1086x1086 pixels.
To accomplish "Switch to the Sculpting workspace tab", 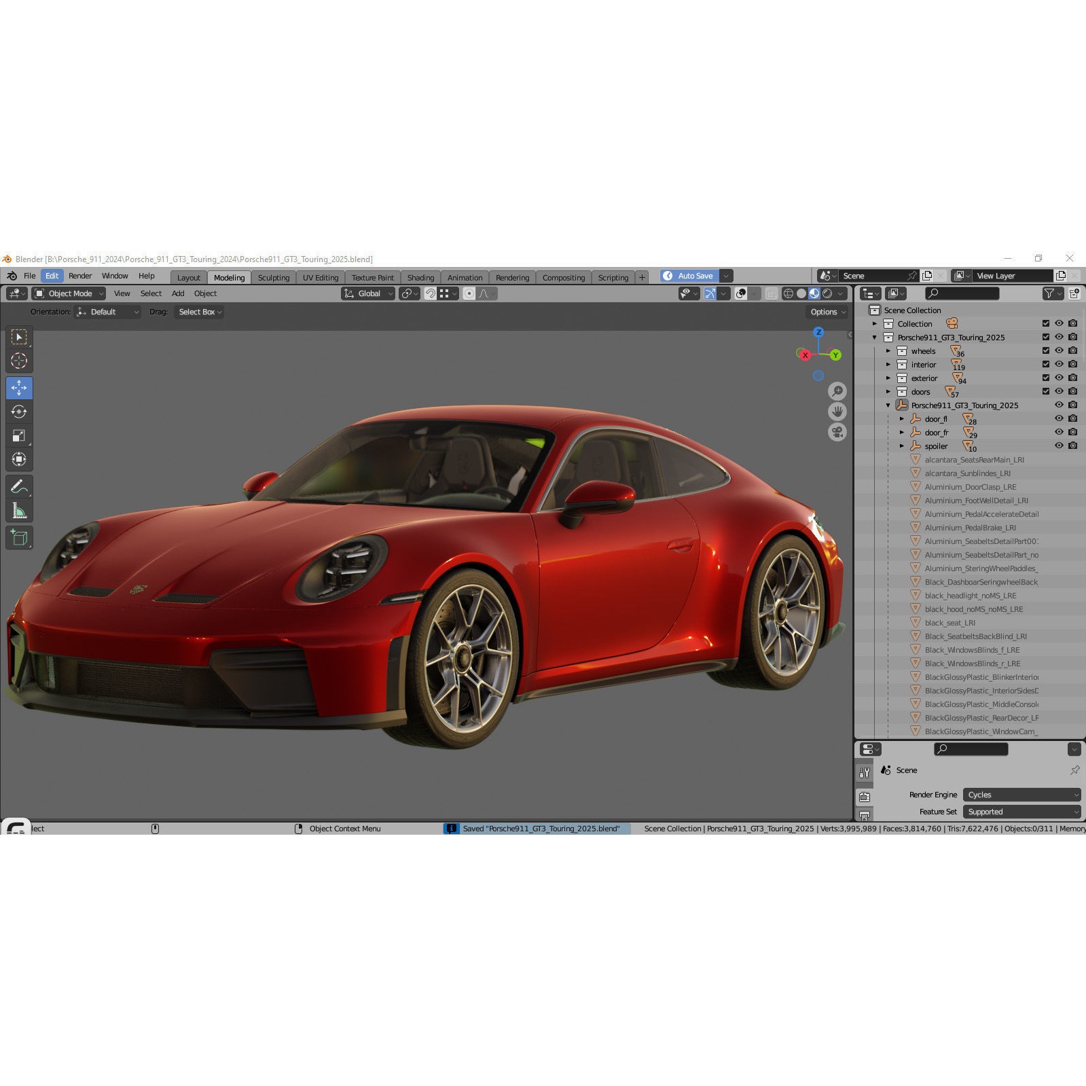I will (274, 277).
